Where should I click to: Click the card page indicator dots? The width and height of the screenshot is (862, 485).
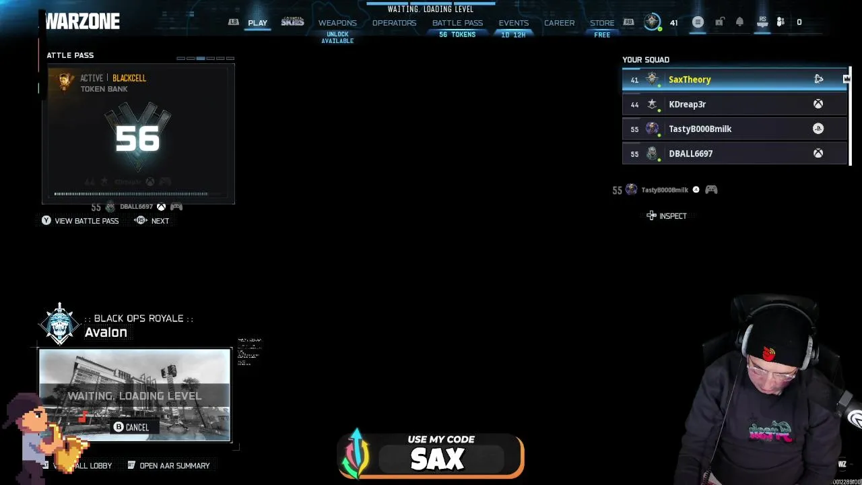click(205, 59)
